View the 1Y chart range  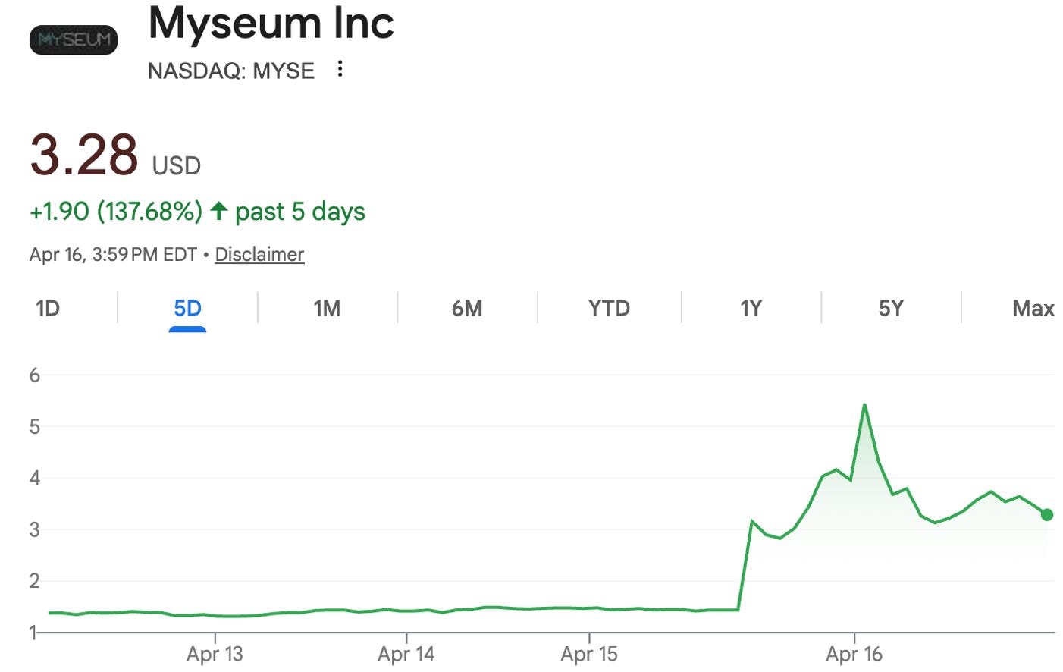click(x=751, y=308)
